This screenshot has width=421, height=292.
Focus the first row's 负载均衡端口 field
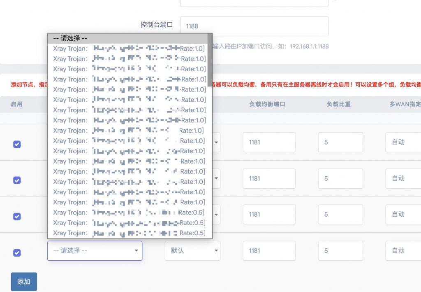(x=269, y=142)
